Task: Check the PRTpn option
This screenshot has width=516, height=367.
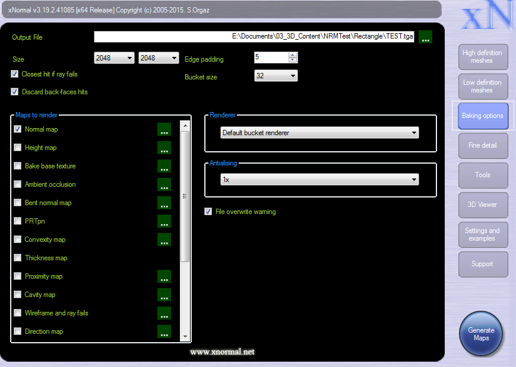Action: 18,221
